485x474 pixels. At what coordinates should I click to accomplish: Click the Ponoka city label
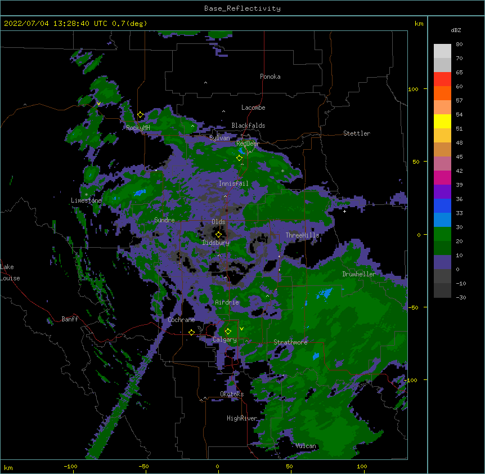click(270, 77)
